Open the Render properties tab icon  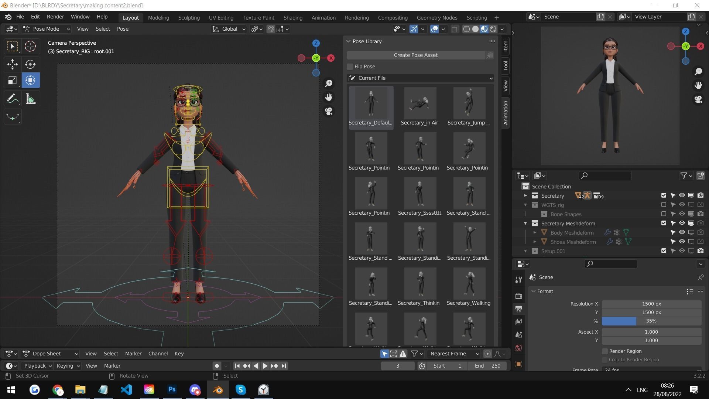coord(519,296)
